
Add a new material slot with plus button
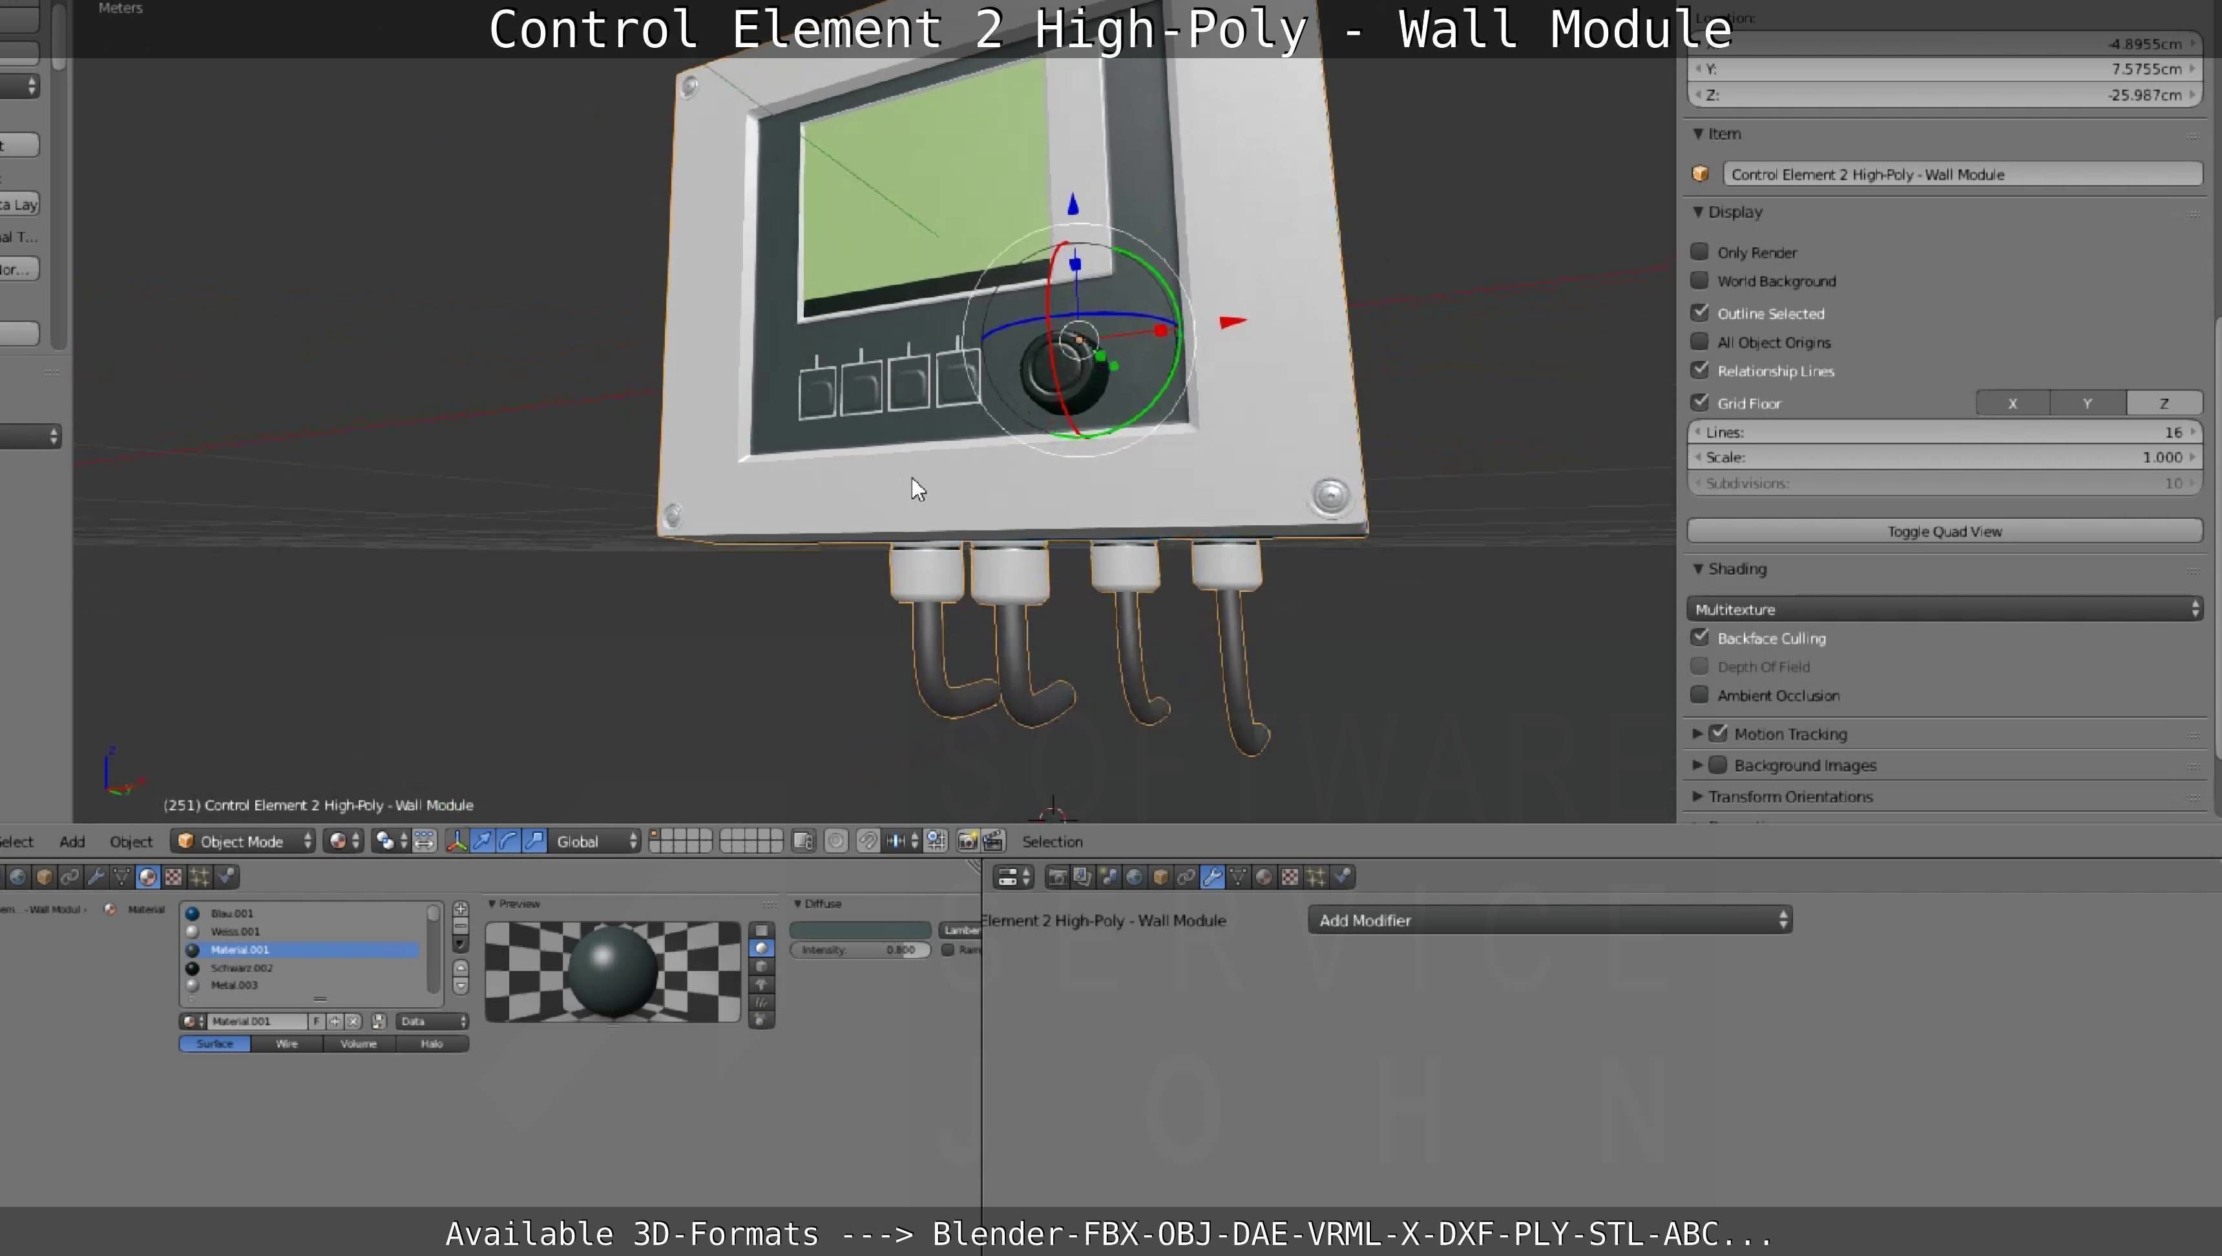point(461,909)
